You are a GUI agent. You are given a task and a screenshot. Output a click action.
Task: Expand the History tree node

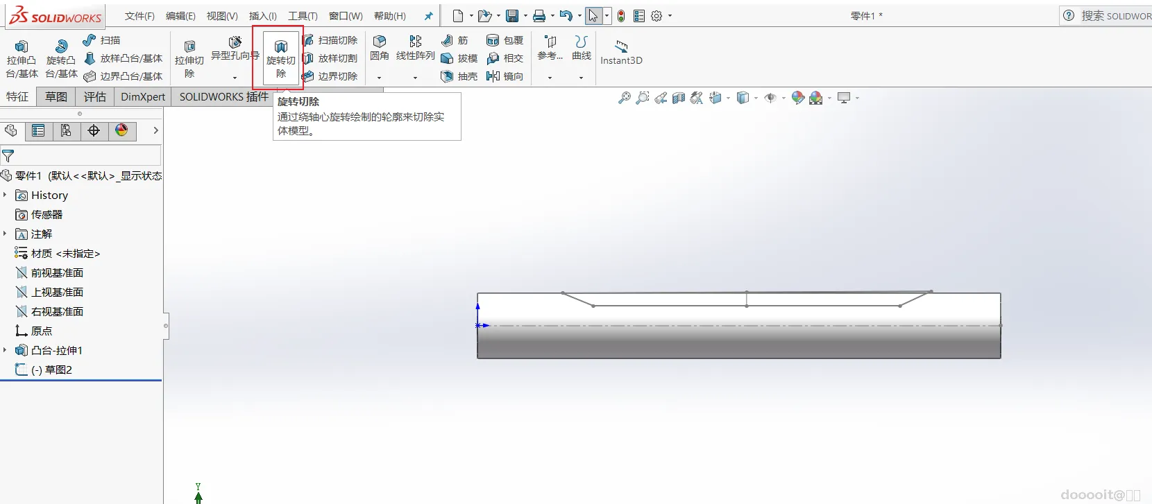(x=5, y=195)
